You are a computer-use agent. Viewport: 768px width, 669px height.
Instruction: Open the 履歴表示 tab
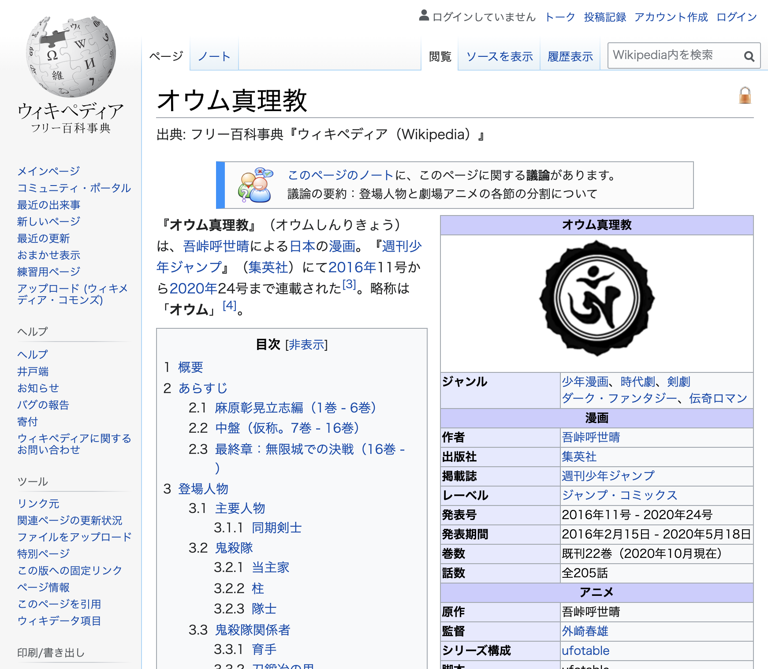(570, 56)
